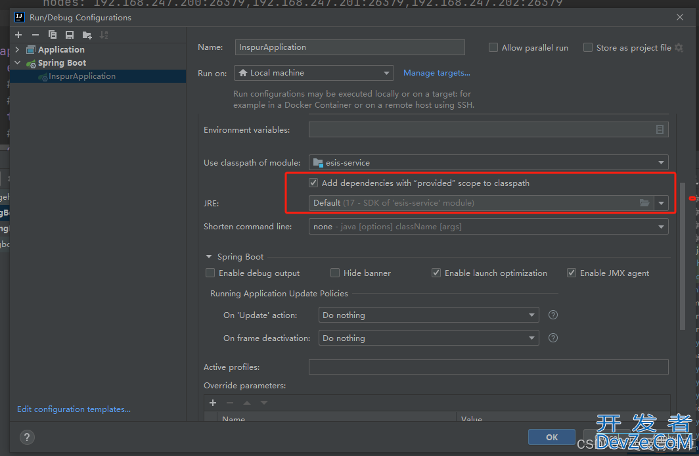Open the environment variables editor icon
The height and width of the screenshot is (456, 699).
pos(660,129)
